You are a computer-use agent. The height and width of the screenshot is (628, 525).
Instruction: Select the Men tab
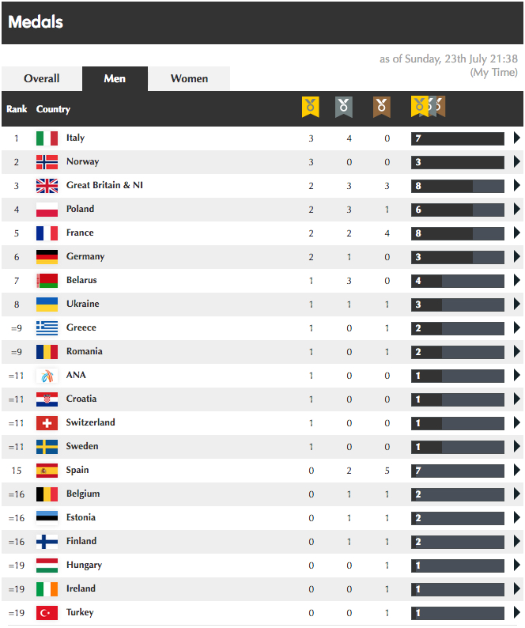click(x=115, y=78)
